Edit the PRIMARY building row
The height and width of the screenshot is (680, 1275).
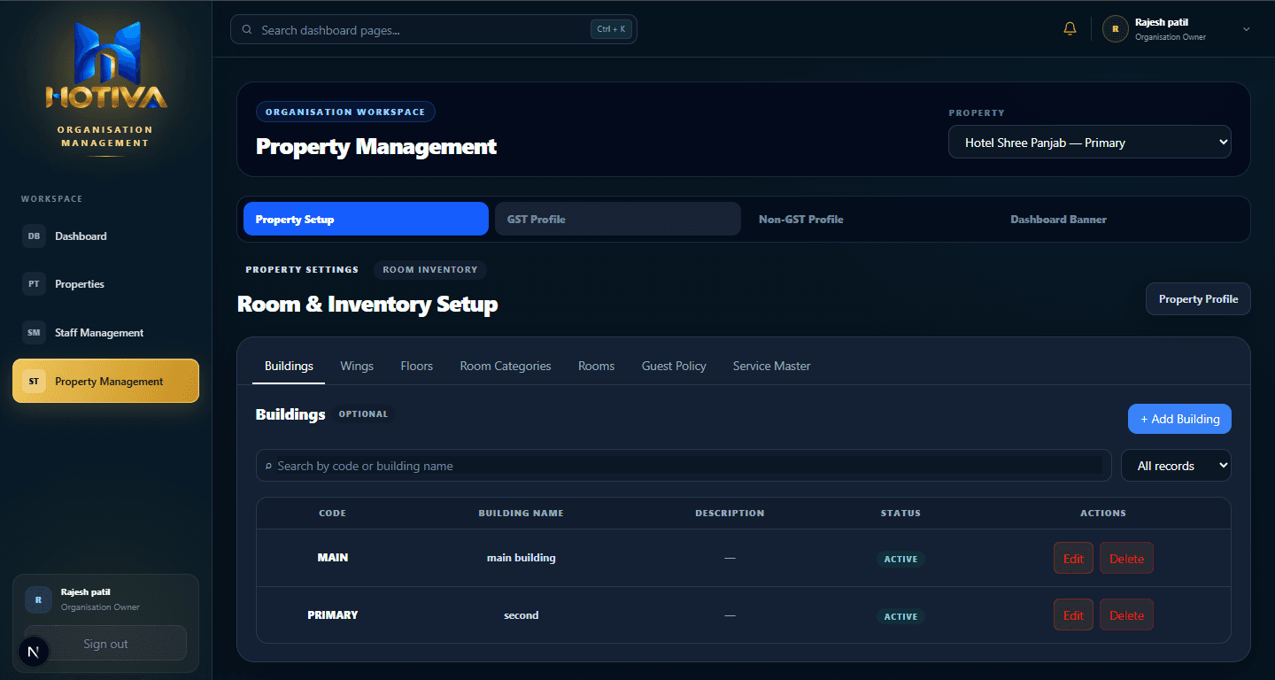point(1073,615)
